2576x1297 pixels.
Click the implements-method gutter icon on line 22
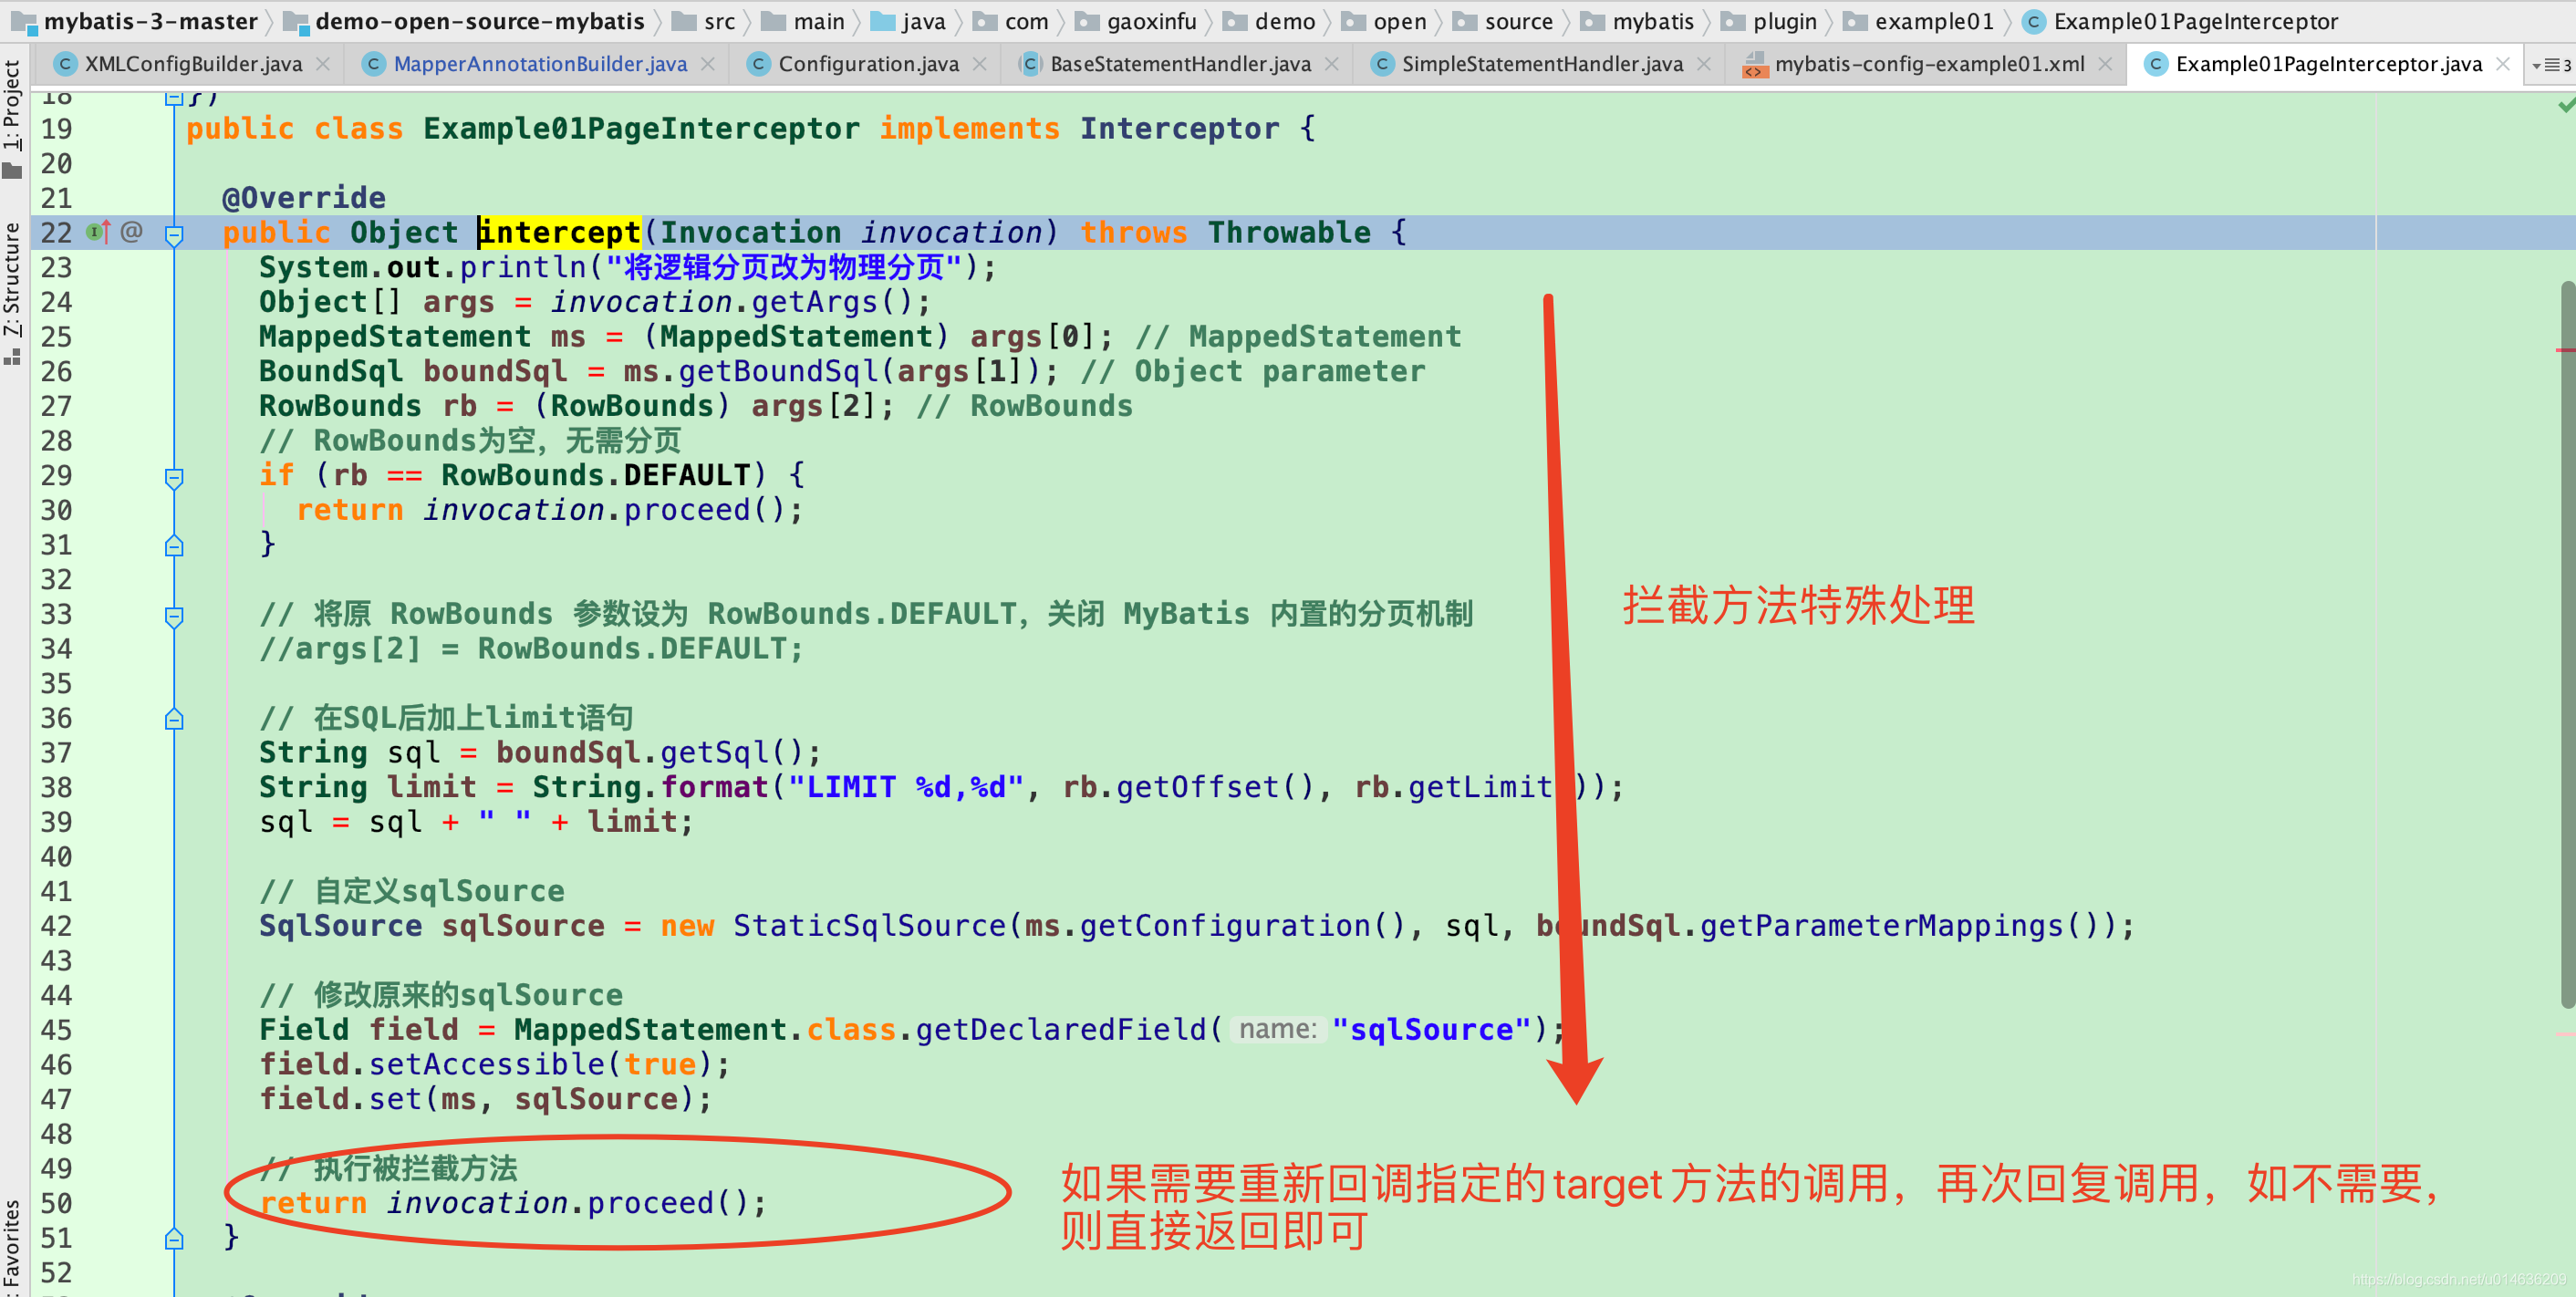click(98, 232)
